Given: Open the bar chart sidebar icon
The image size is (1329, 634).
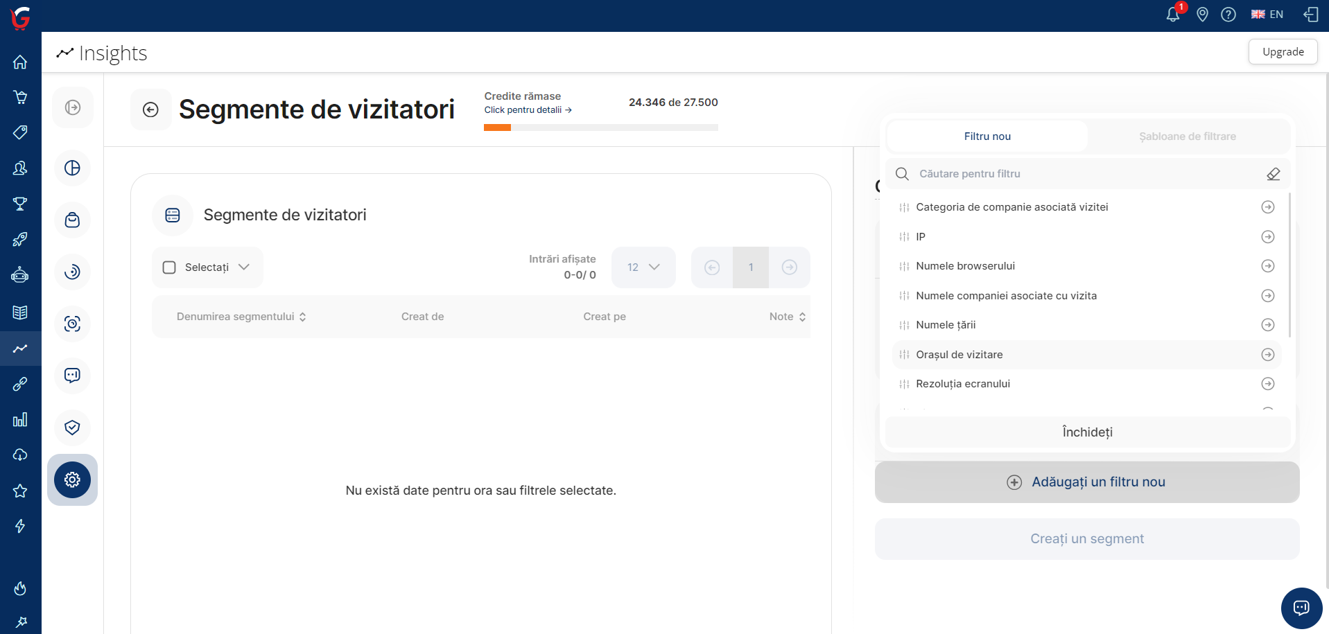Looking at the screenshot, I should tap(20, 419).
